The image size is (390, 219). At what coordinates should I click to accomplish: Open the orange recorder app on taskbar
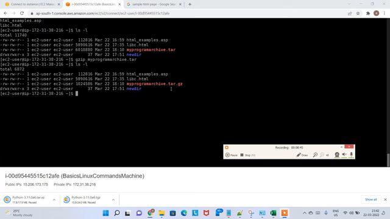coord(285,213)
